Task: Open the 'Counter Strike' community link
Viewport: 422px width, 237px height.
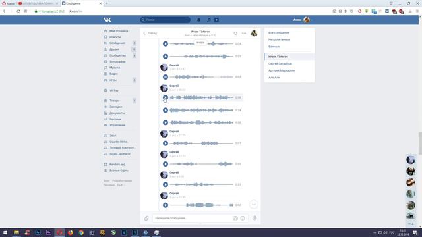Action: click(118, 142)
